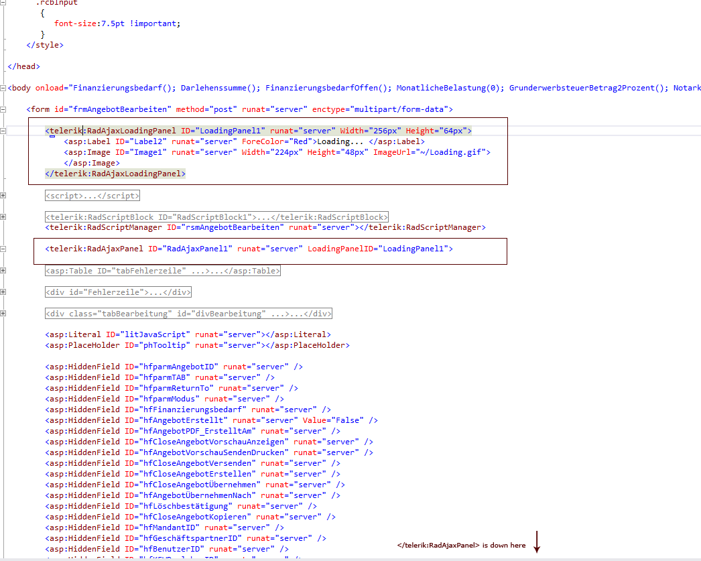Click HiddenField "hfAngebotPDF_ErstelltAm" line
This screenshot has width=701, height=561.
tap(193, 432)
